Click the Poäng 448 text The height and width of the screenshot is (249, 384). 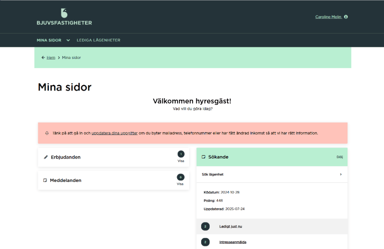213,201
